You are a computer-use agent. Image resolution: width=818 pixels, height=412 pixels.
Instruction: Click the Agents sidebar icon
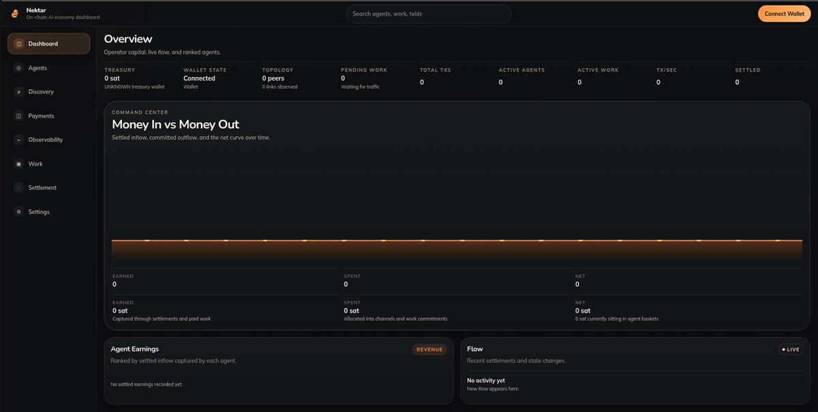click(x=18, y=68)
